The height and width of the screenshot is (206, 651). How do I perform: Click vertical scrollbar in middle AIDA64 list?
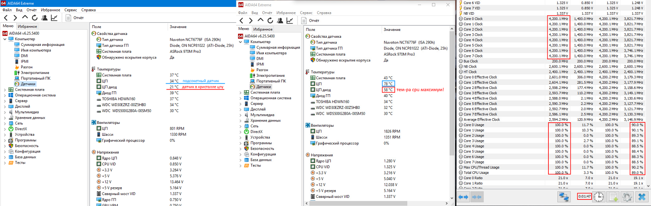[452, 93]
